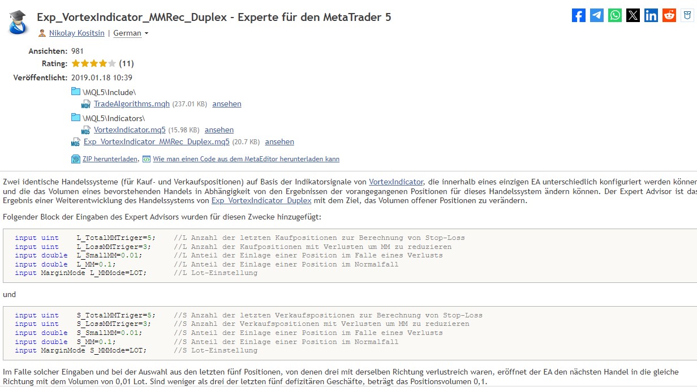The image size is (697, 387).
Task: Click ZIP herunterladen link
Action: [110, 160]
